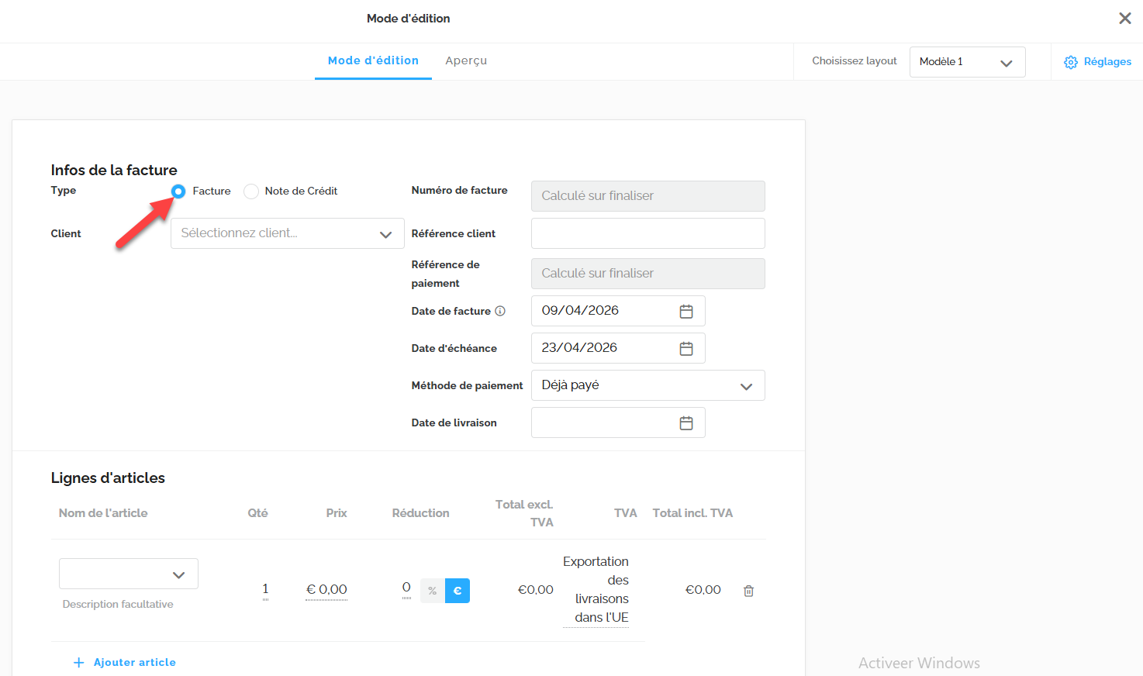The image size is (1143, 676).
Task: Click the Choisissez layout label
Action: 855,61
